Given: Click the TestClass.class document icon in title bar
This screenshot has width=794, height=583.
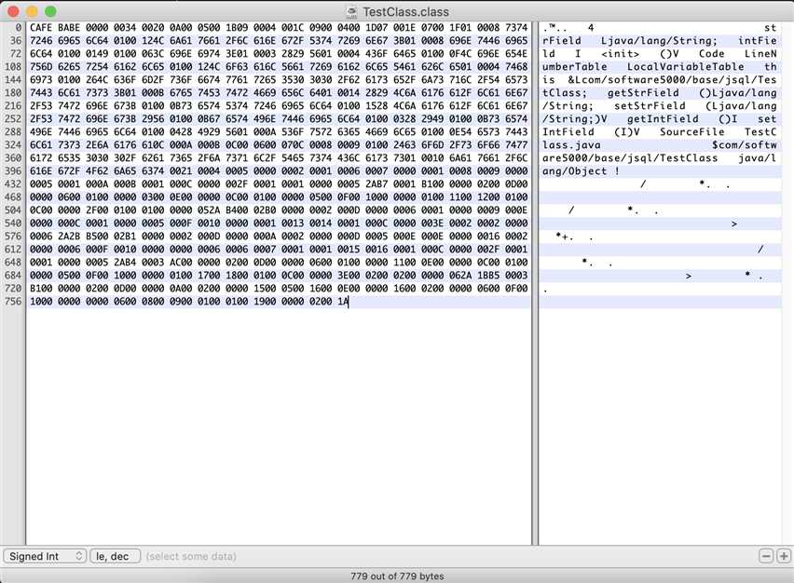Looking at the screenshot, I should pos(352,11).
